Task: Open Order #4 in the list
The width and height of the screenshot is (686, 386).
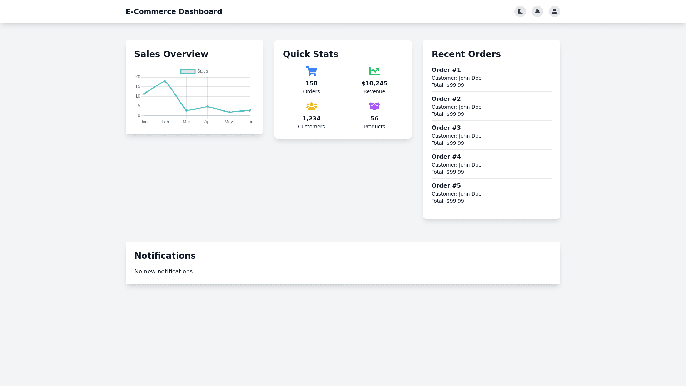Action: [x=446, y=157]
